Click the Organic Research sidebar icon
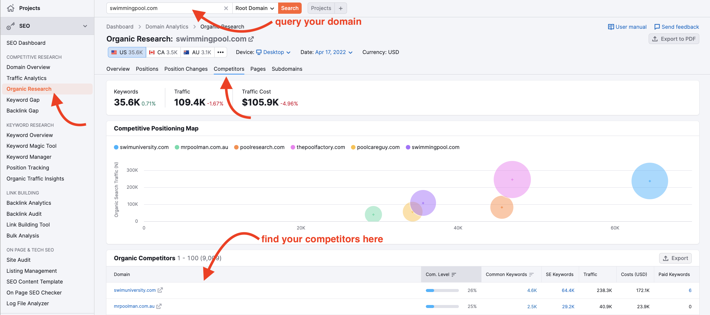The height and width of the screenshot is (315, 710). click(x=29, y=88)
